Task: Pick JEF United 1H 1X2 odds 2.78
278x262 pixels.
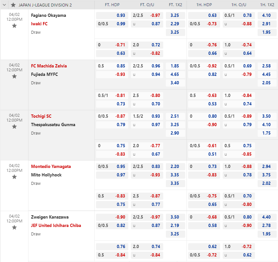Action: click(267, 226)
